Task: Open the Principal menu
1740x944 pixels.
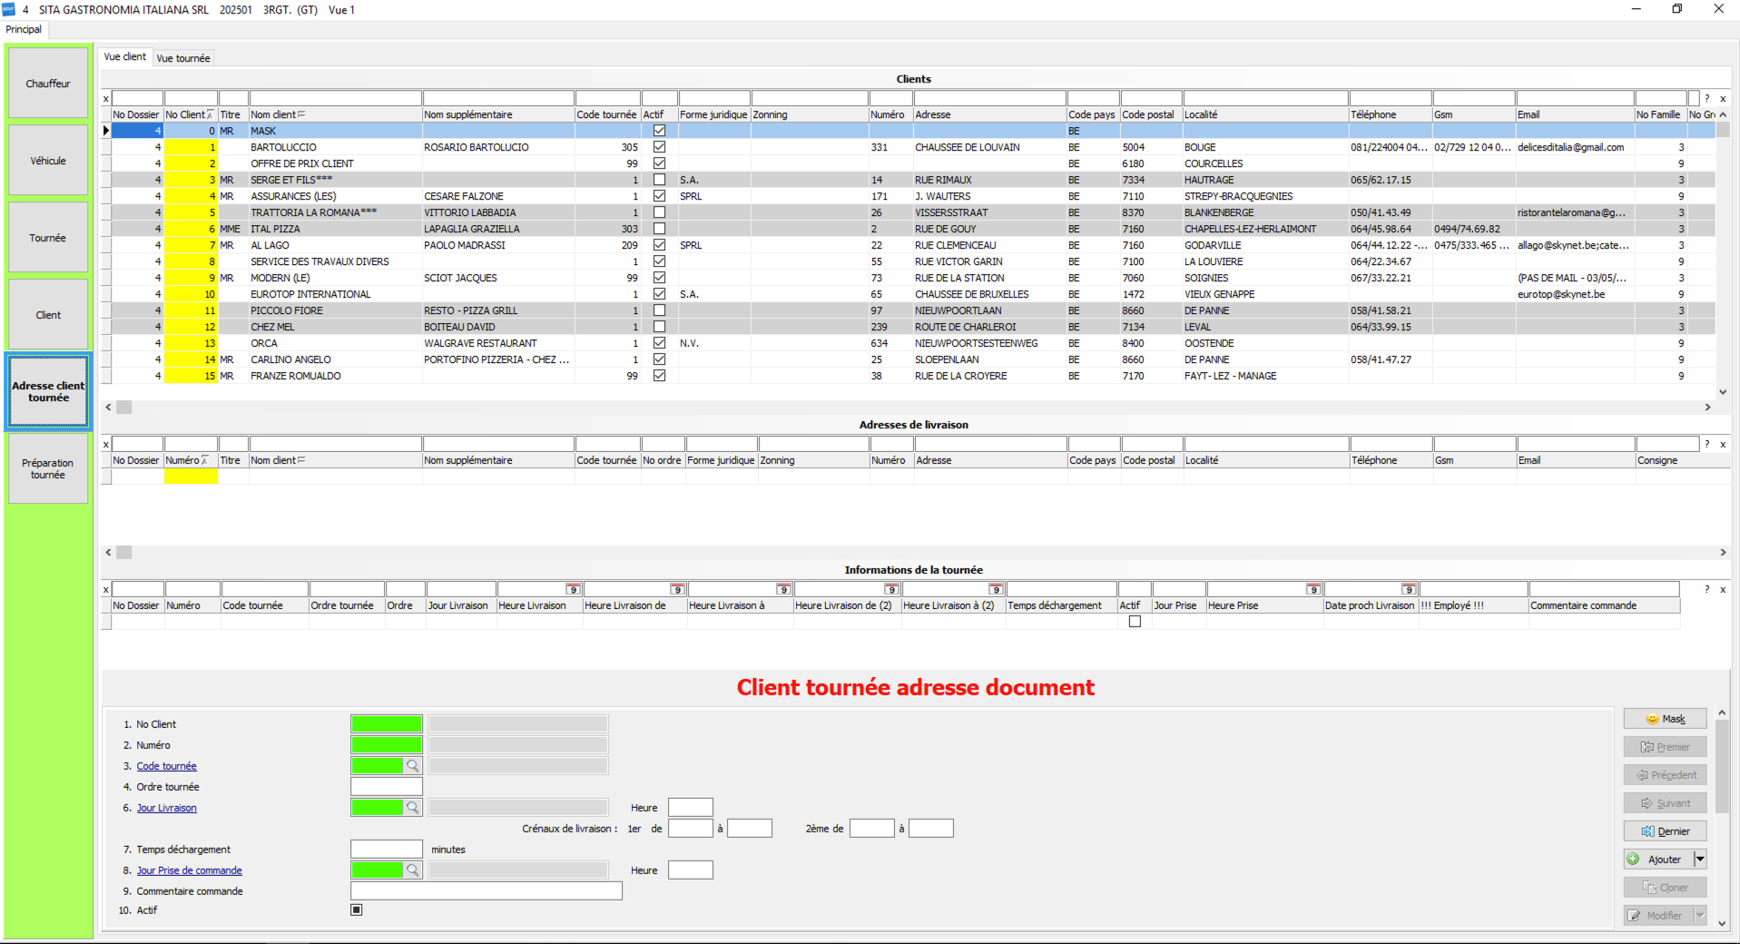Action: [24, 29]
